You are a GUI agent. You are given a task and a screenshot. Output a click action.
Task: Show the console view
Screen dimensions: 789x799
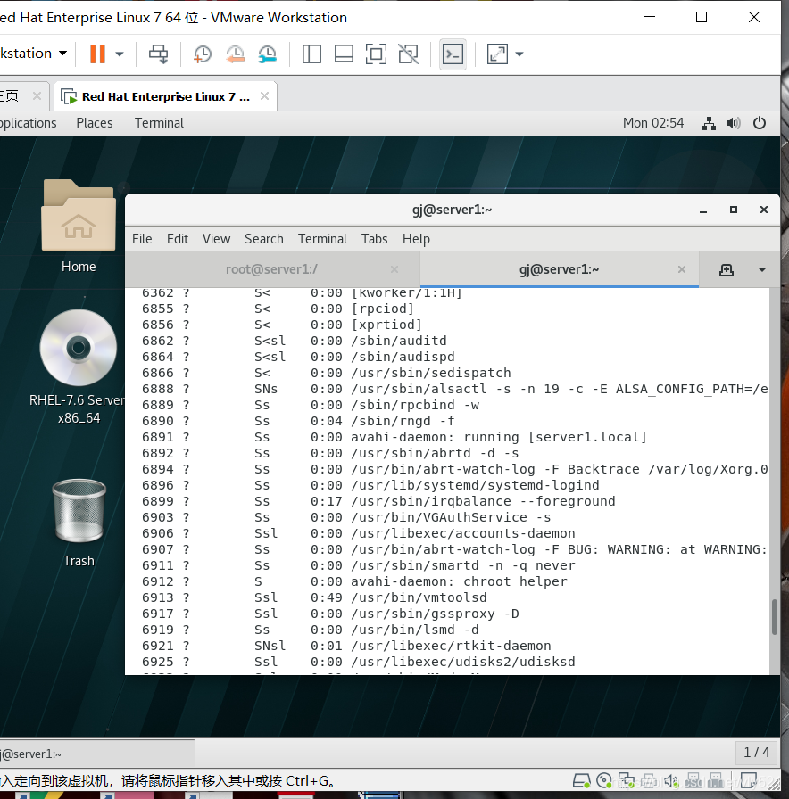(x=453, y=54)
